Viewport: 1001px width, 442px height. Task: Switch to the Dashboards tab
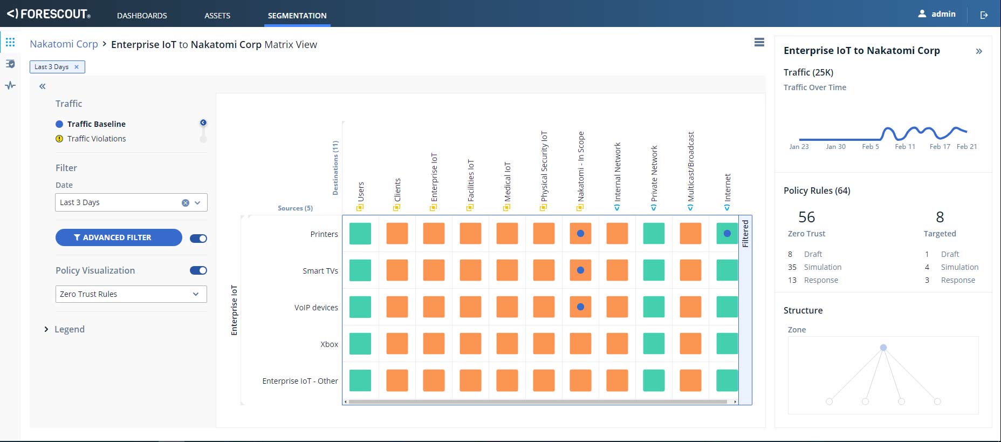click(142, 16)
